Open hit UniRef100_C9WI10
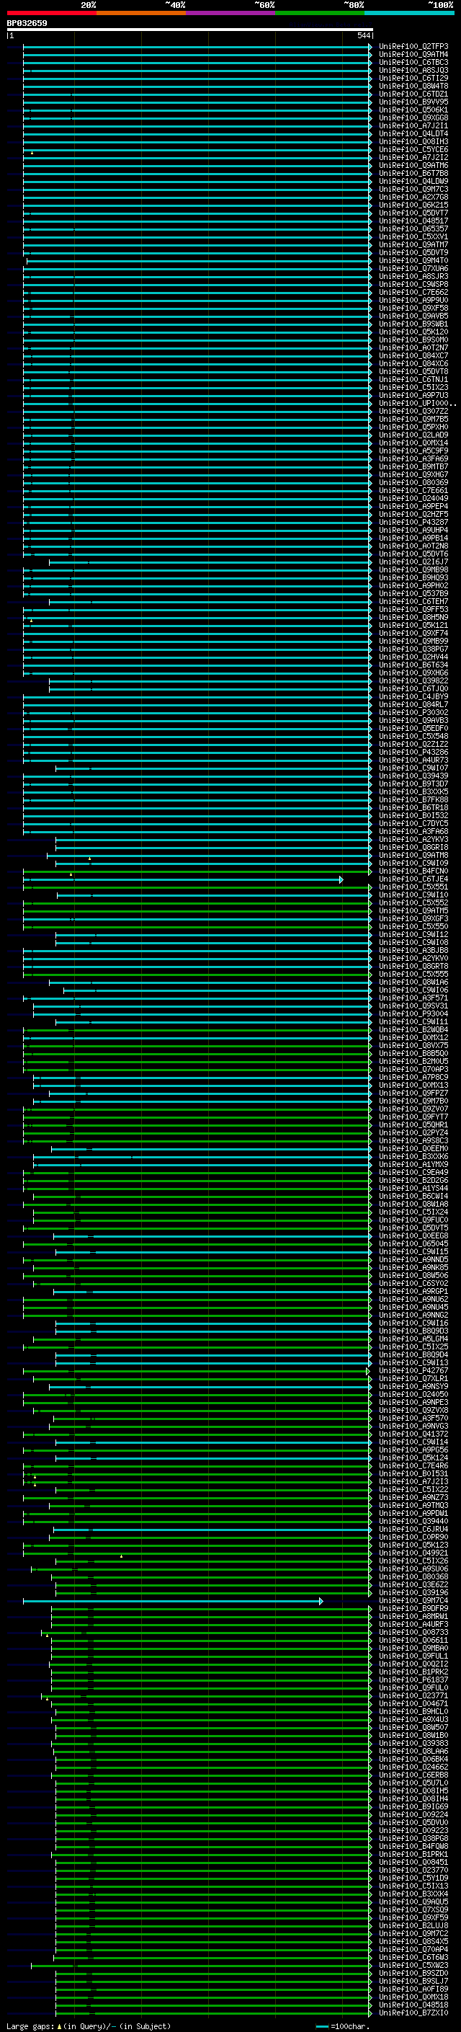The image size is (461, 2032). click(413, 895)
